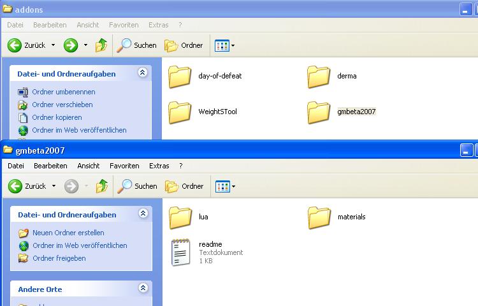
Task: Select the WeightSTool folder
Action: point(181,112)
